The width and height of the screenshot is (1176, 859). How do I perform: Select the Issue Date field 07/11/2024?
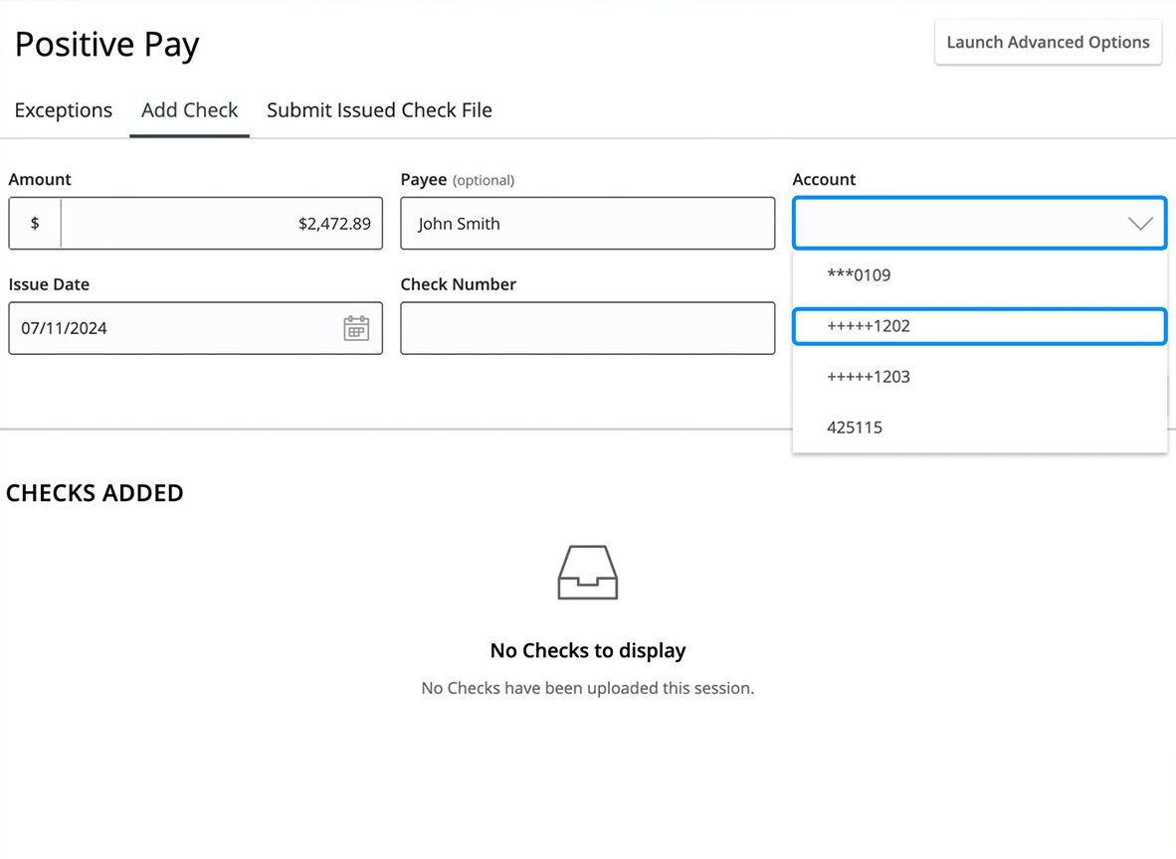195,328
